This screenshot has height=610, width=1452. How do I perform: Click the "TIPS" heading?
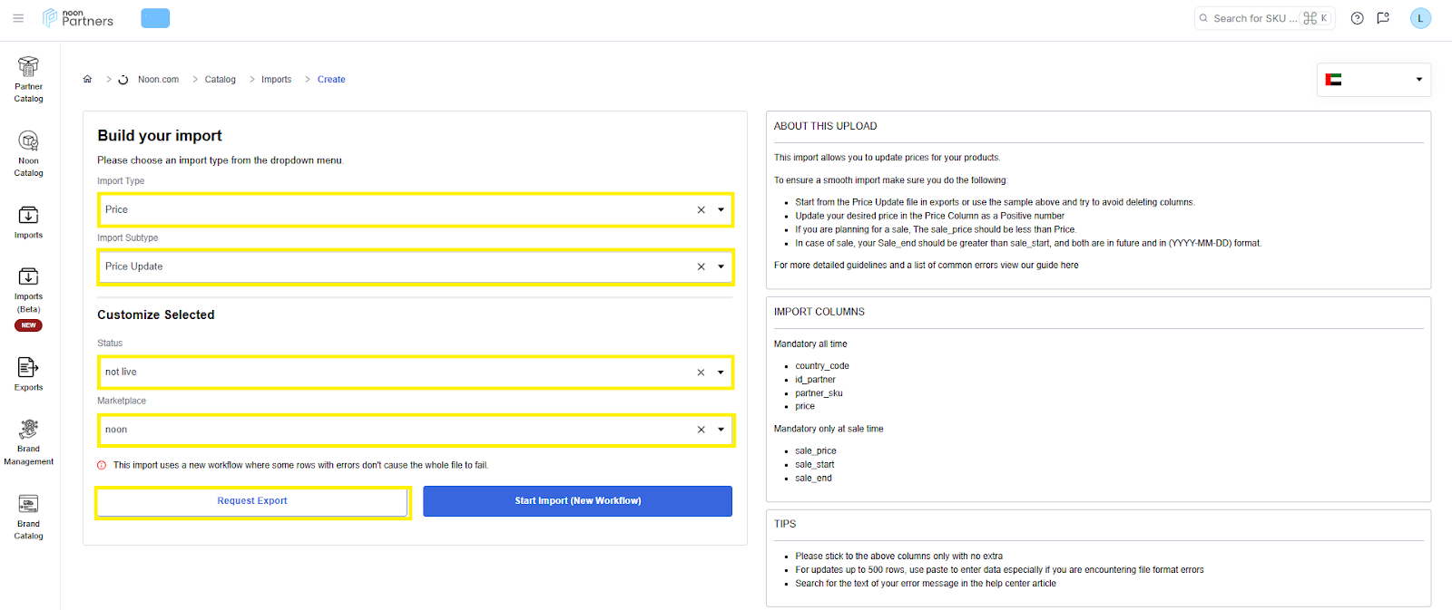tap(785, 524)
